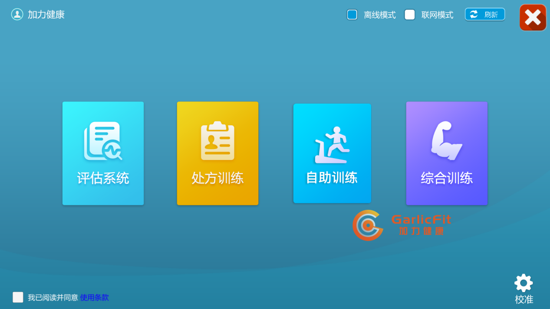The height and width of the screenshot is (309, 550).
Task: Click the 离线模式 text label
Action: pyautogui.click(x=379, y=15)
